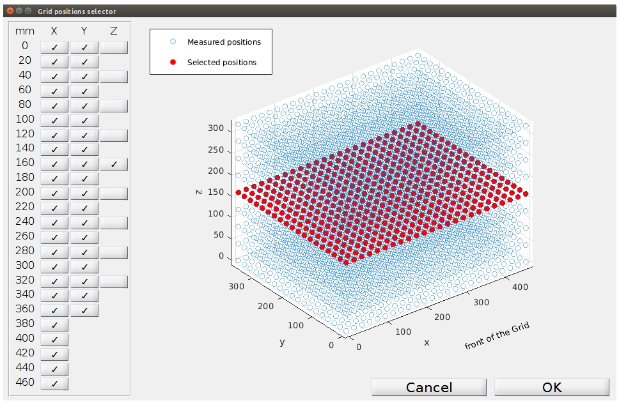
Task: Toggle the X checkmark for 20 mm
Action: 54,62
